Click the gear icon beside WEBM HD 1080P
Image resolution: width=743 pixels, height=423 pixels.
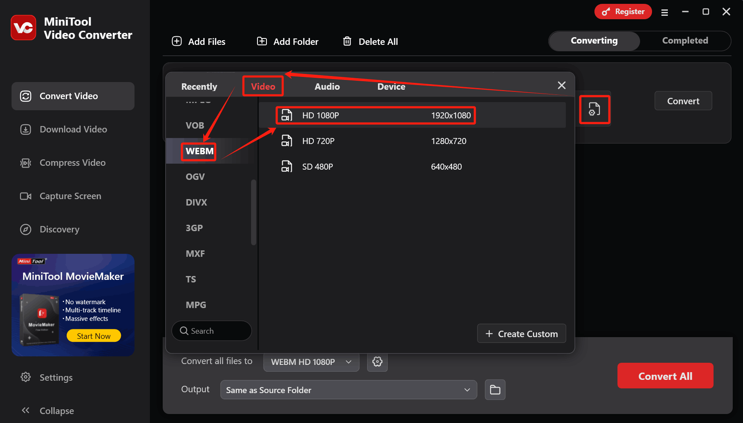tap(377, 362)
